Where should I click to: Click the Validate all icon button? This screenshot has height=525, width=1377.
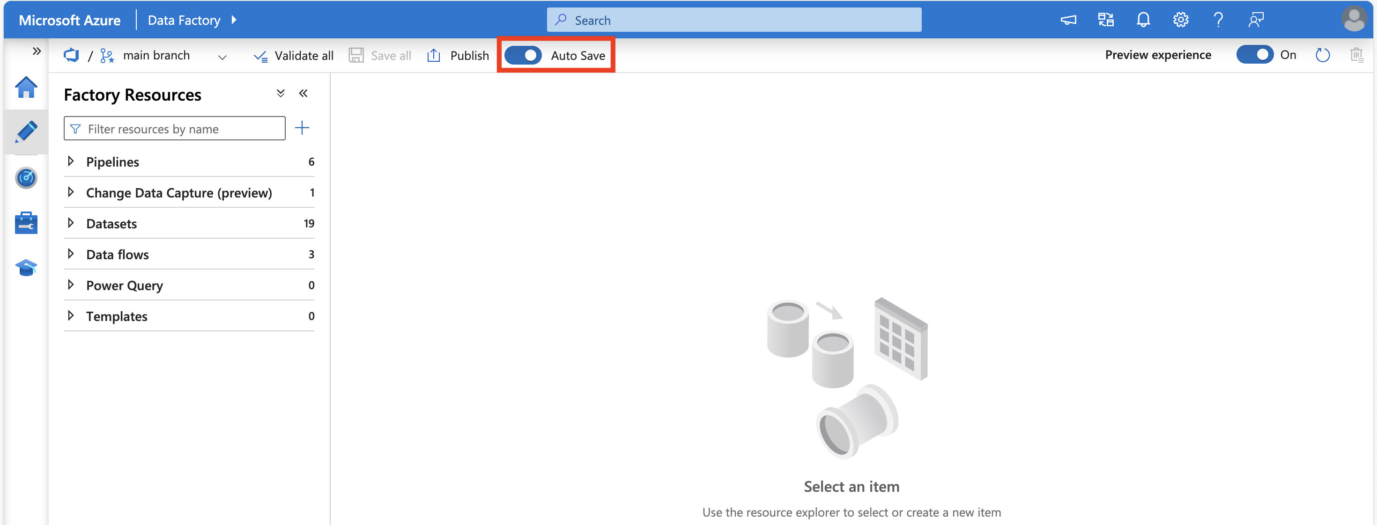pyautogui.click(x=258, y=54)
